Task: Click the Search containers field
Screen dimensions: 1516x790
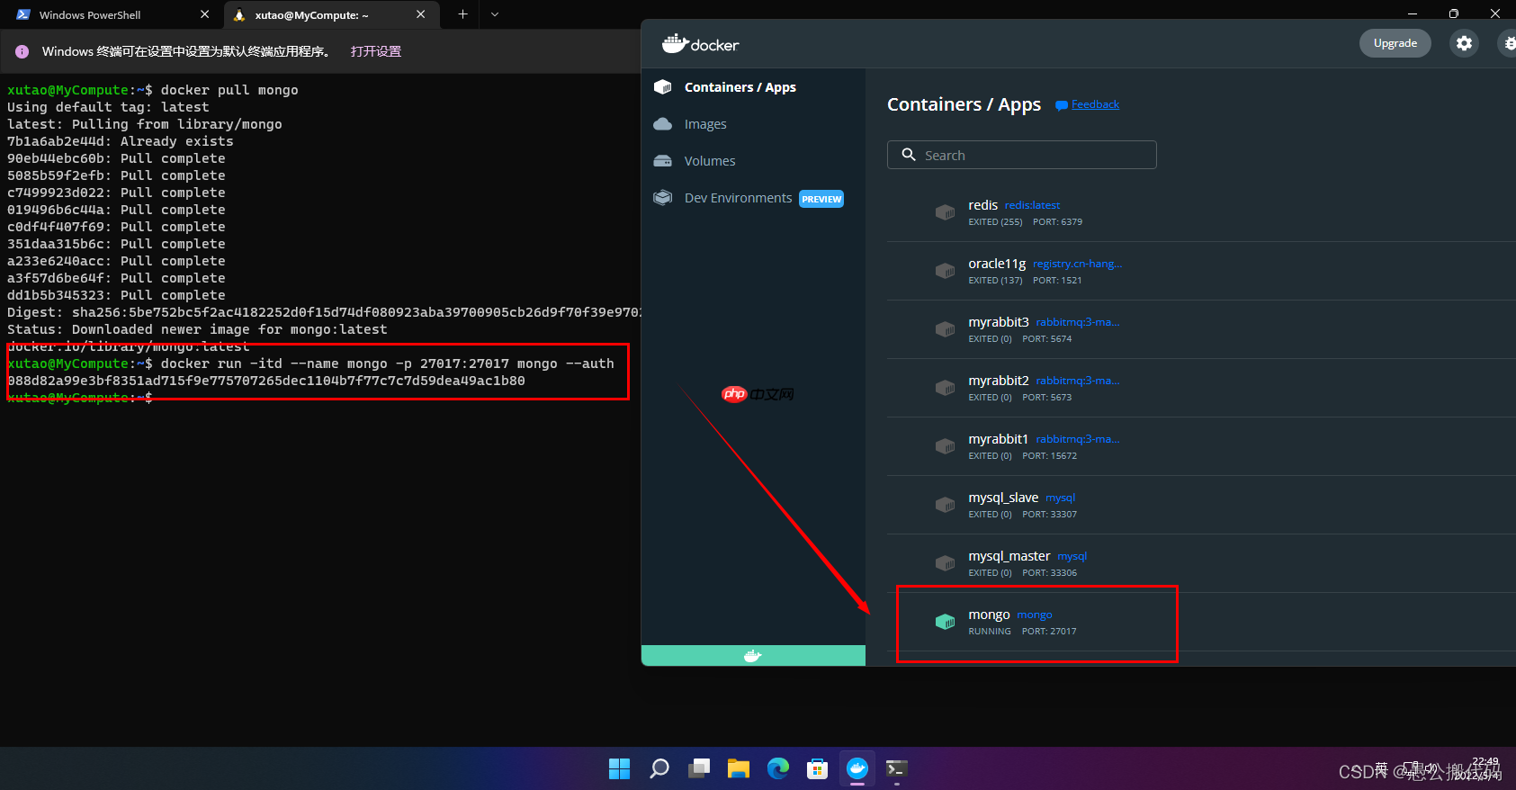Action: click(1021, 155)
